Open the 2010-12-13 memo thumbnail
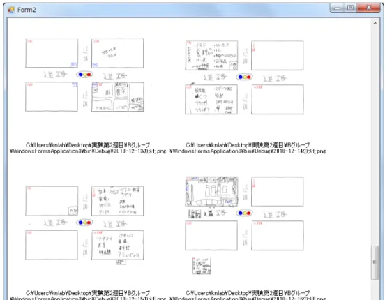 (x=84, y=75)
